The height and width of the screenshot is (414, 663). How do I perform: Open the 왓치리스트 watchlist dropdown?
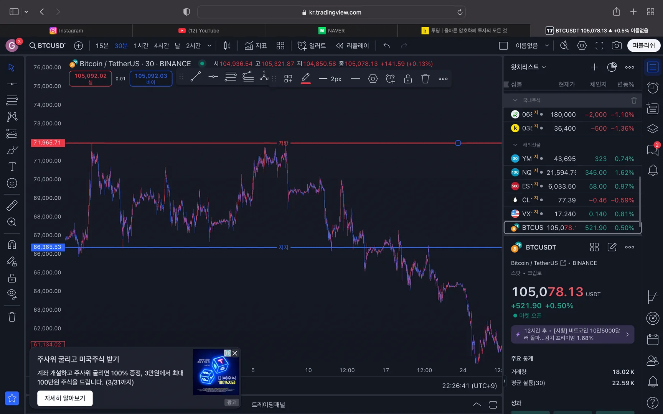click(528, 67)
